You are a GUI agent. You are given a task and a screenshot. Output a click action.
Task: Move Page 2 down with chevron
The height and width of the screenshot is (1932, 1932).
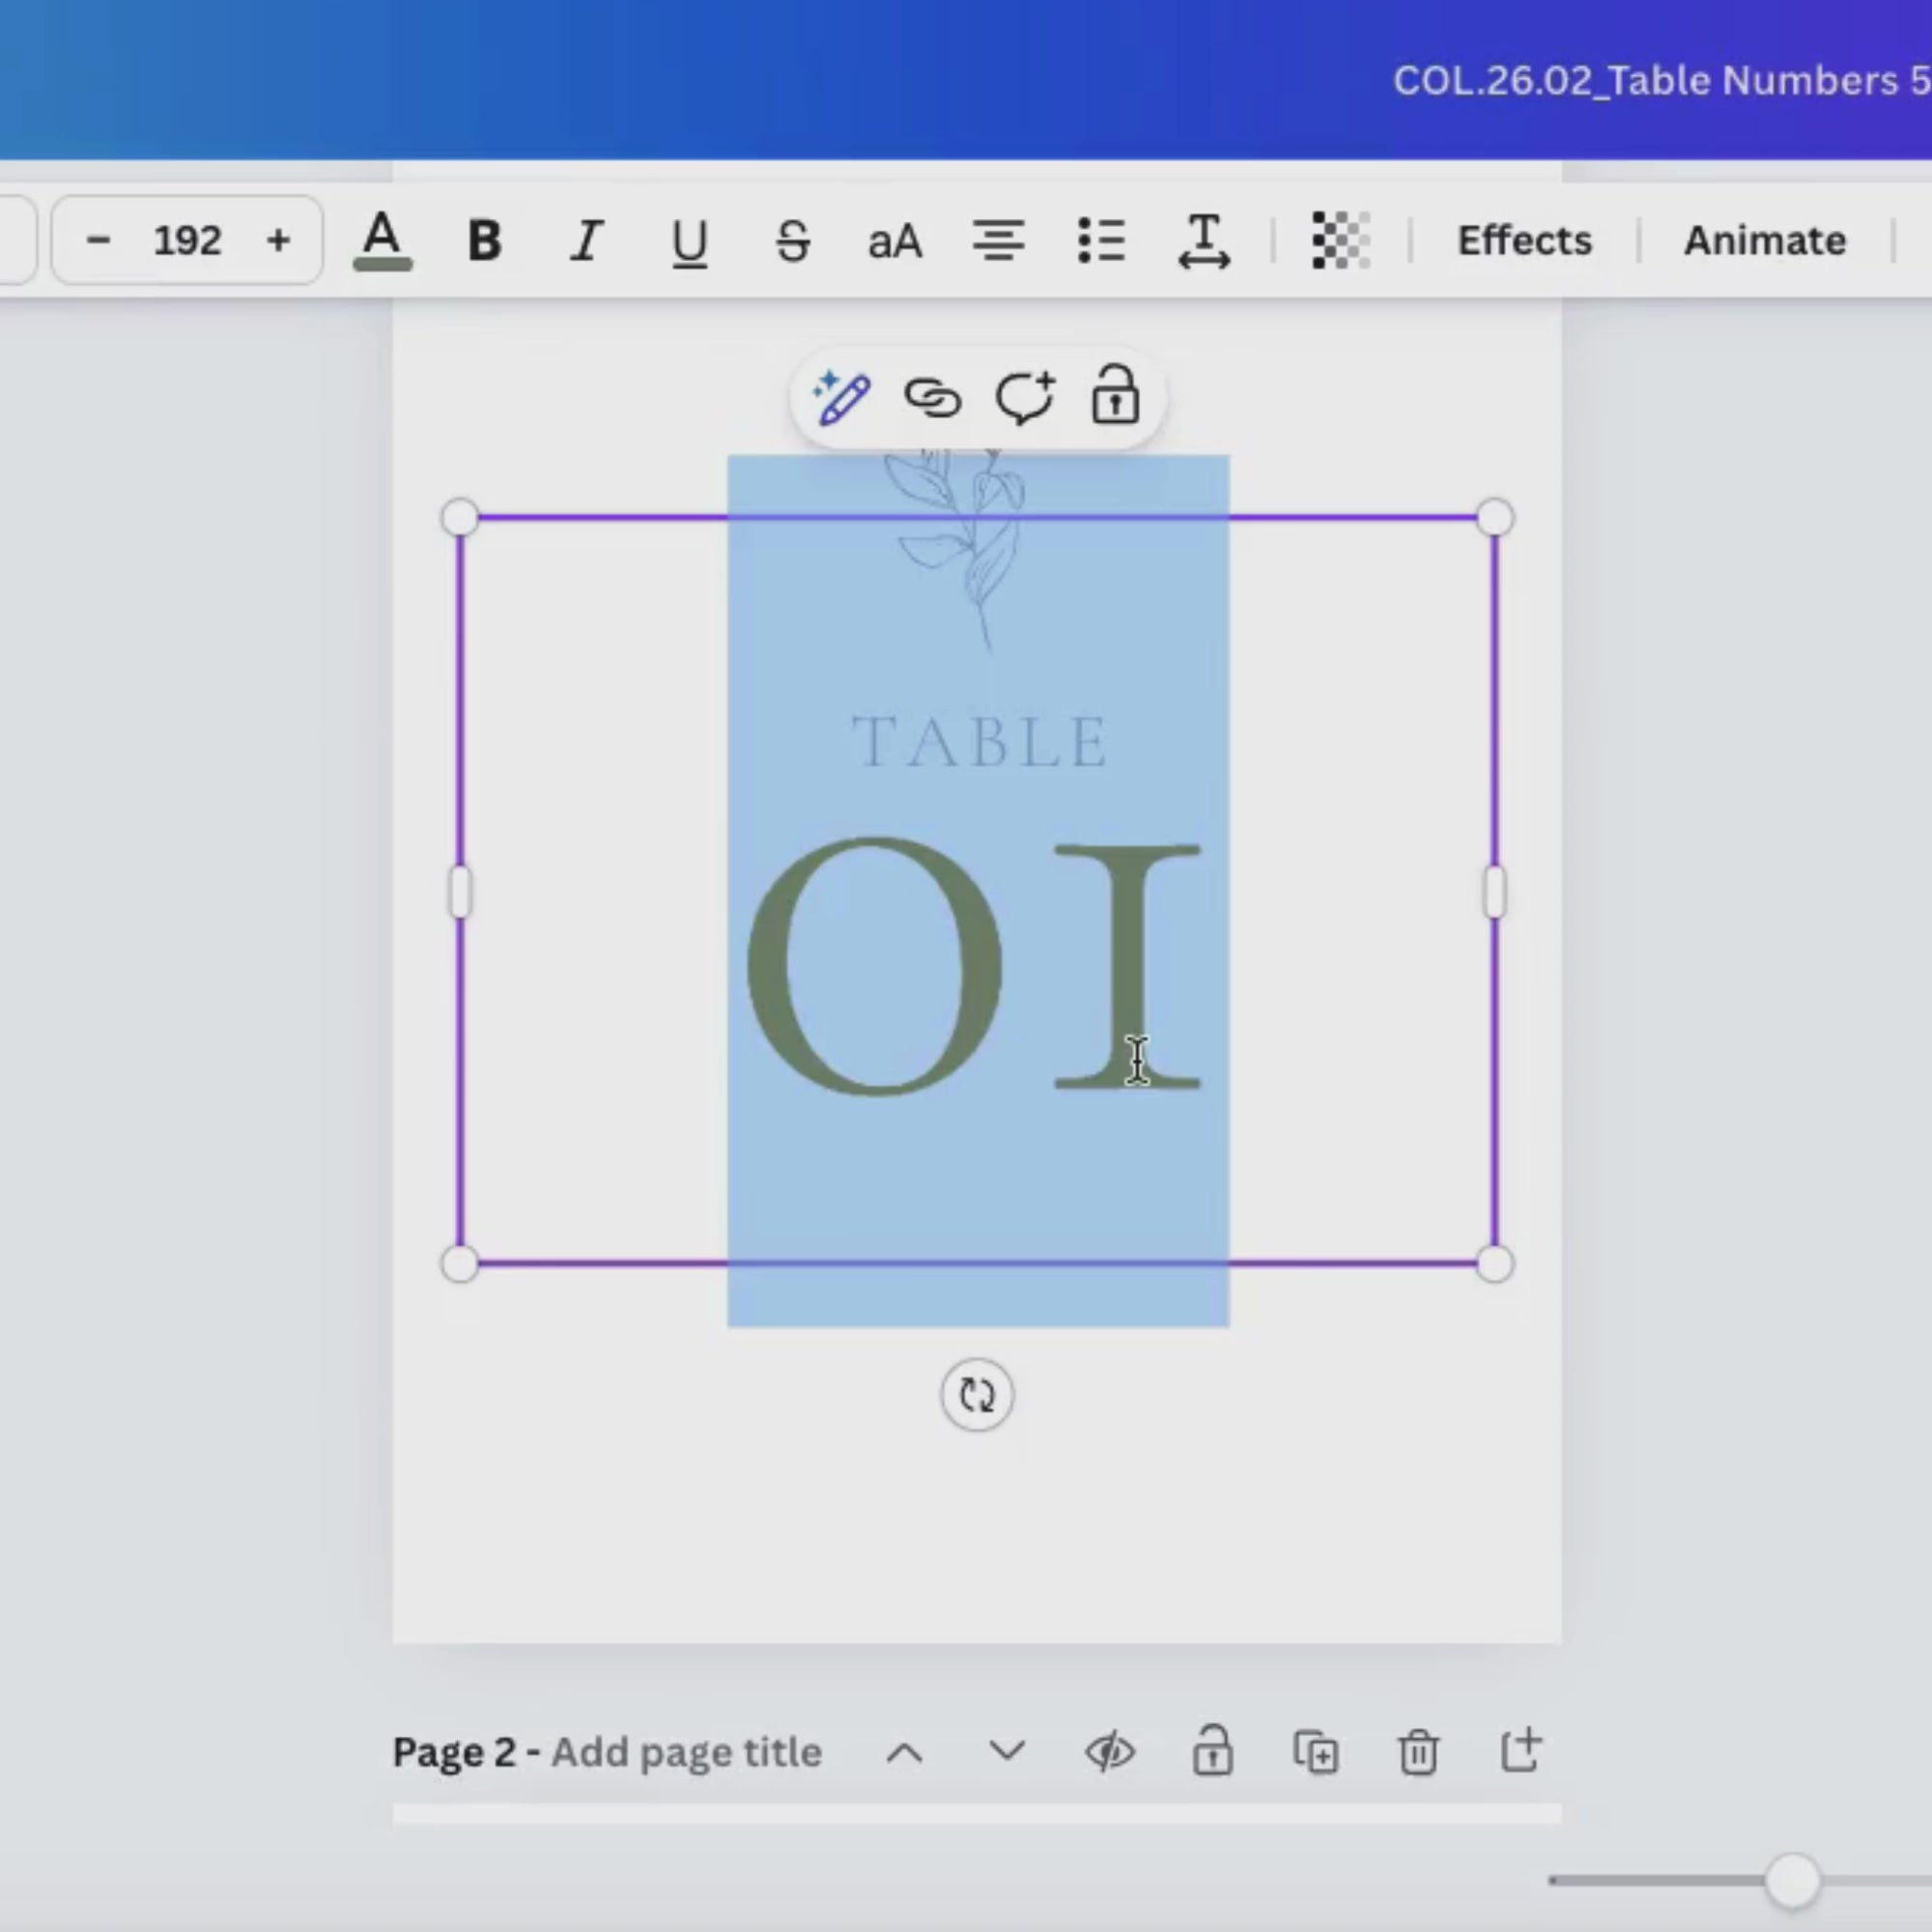[1007, 1752]
